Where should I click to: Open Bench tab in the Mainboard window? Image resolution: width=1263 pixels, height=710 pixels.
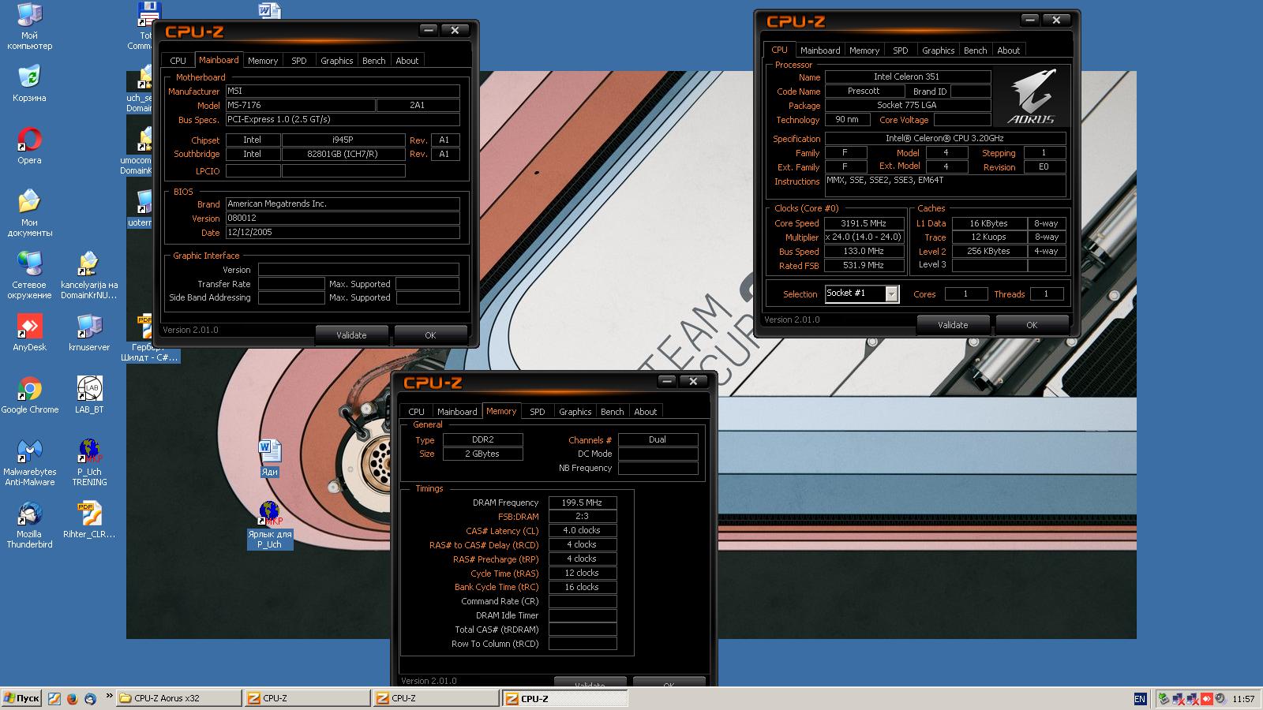(x=374, y=61)
